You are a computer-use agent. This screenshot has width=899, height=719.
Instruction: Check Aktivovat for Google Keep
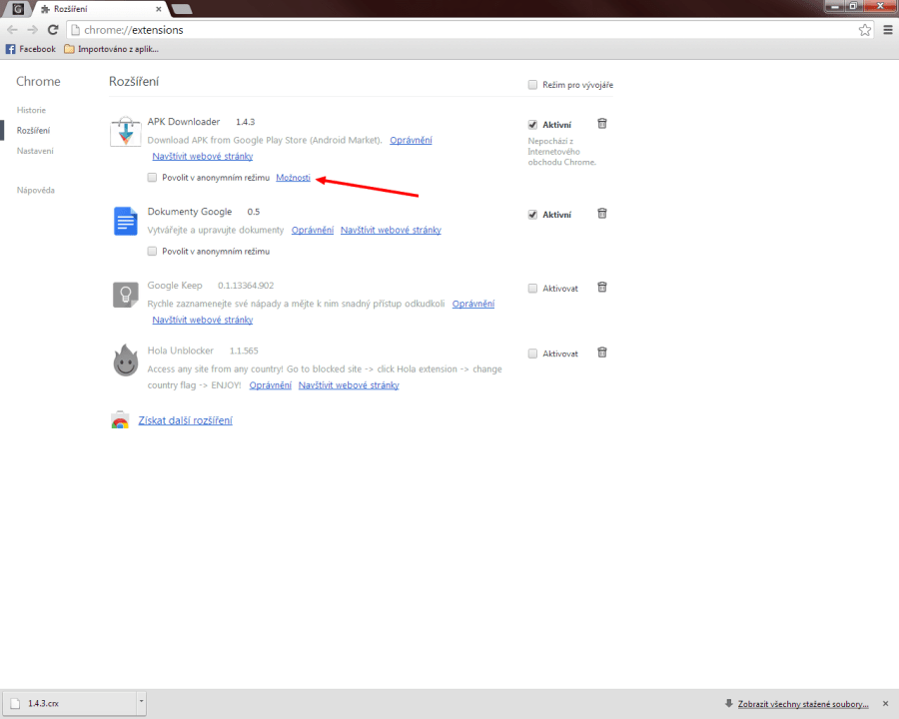tap(532, 289)
